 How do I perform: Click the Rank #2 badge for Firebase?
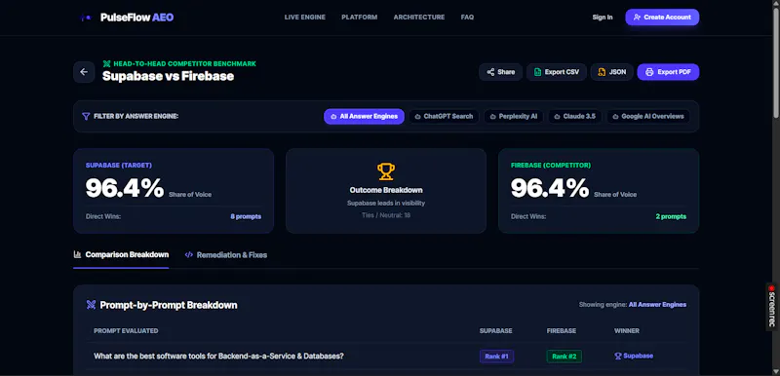click(x=565, y=357)
